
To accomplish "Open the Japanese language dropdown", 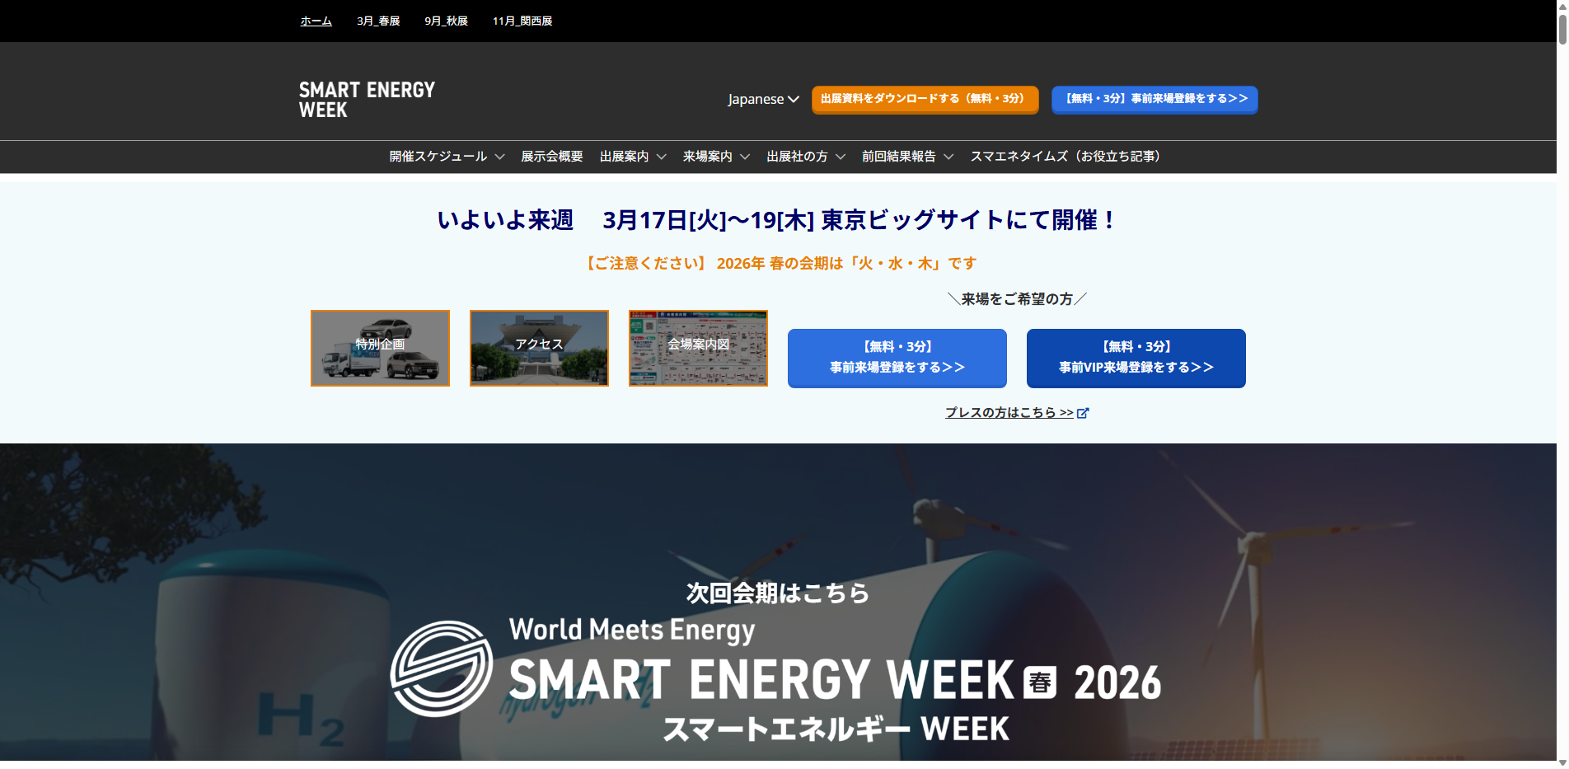I will click(763, 99).
